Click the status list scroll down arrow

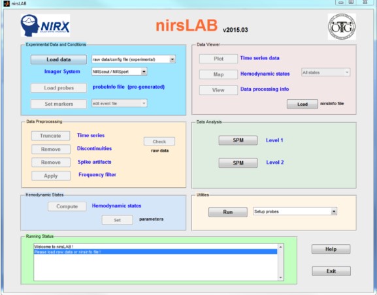[280, 277]
